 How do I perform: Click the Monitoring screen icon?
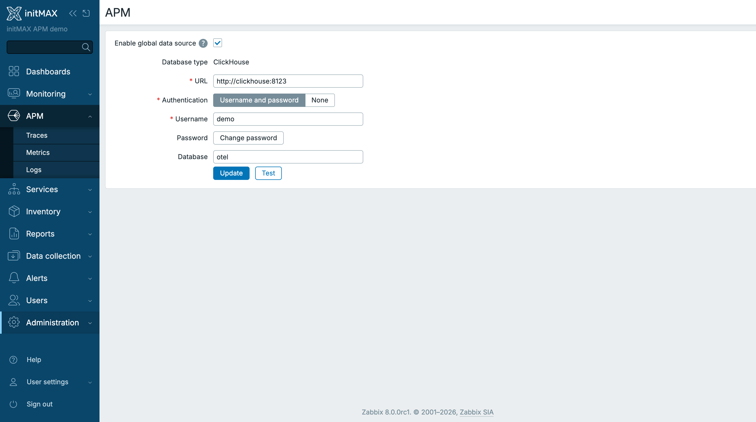[14, 94]
